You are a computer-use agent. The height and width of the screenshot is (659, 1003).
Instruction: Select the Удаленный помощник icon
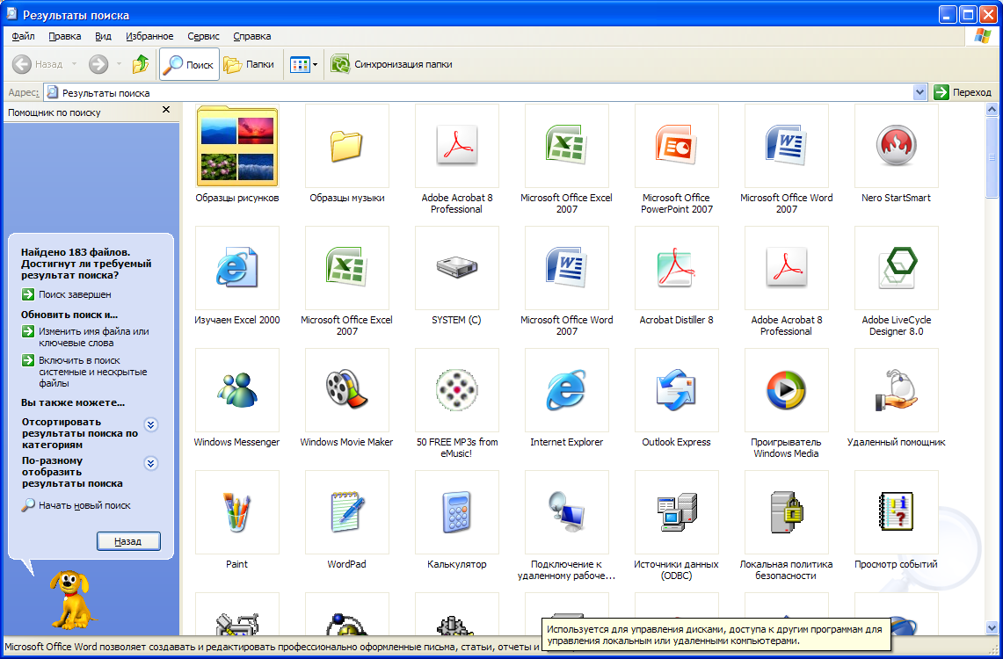pyautogui.click(x=896, y=390)
